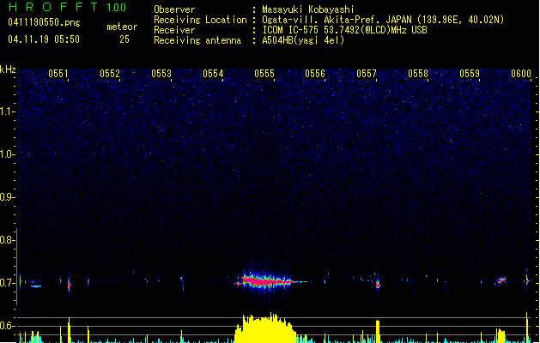The width and height of the screenshot is (540, 343).
Task: Click the 0.8 kHz axis label
Action: [8, 240]
